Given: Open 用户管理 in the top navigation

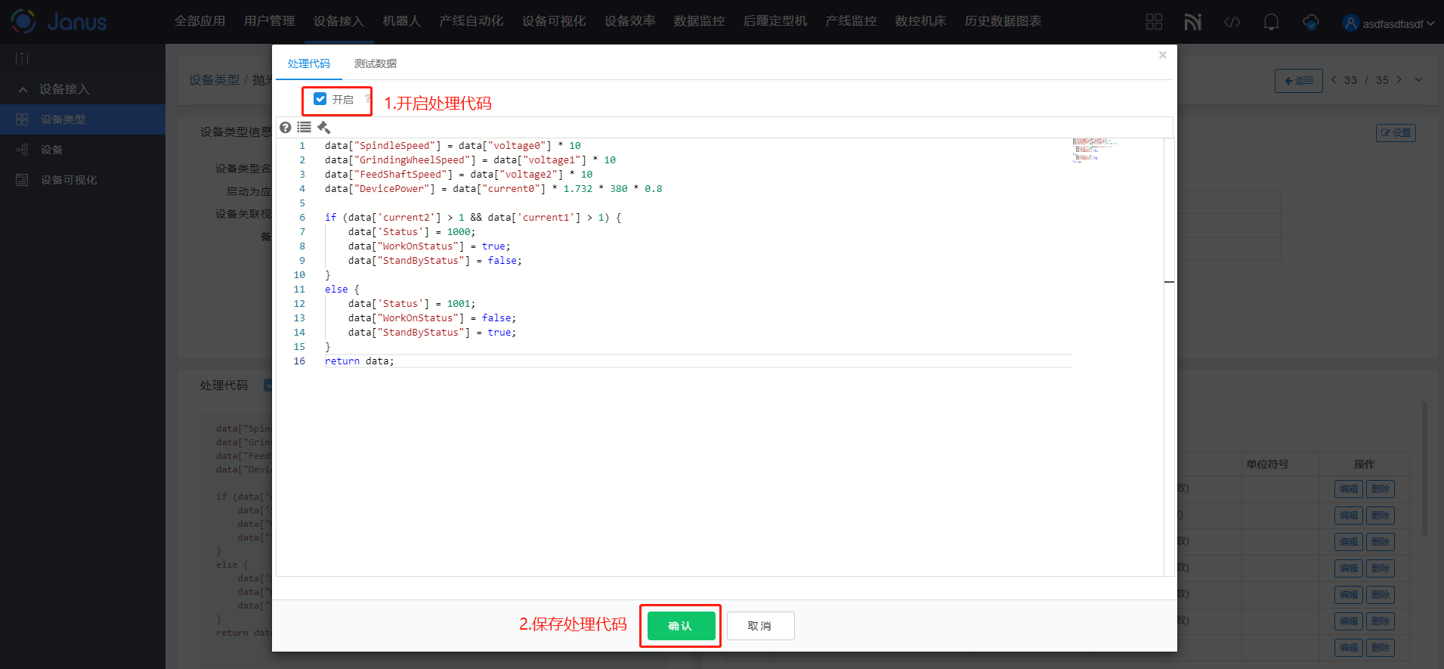Looking at the screenshot, I should pyautogui.click(x=270, y=21).
